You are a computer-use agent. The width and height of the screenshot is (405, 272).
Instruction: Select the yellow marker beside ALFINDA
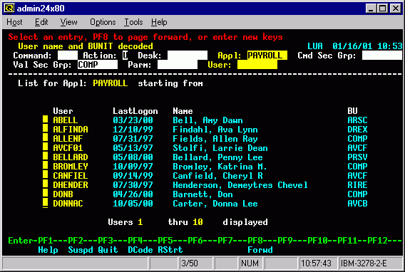point(45,129)
